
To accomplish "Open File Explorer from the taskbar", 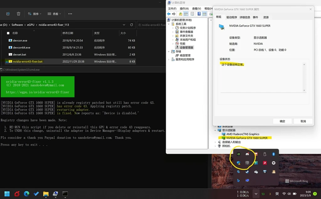I will coord(46,194).
